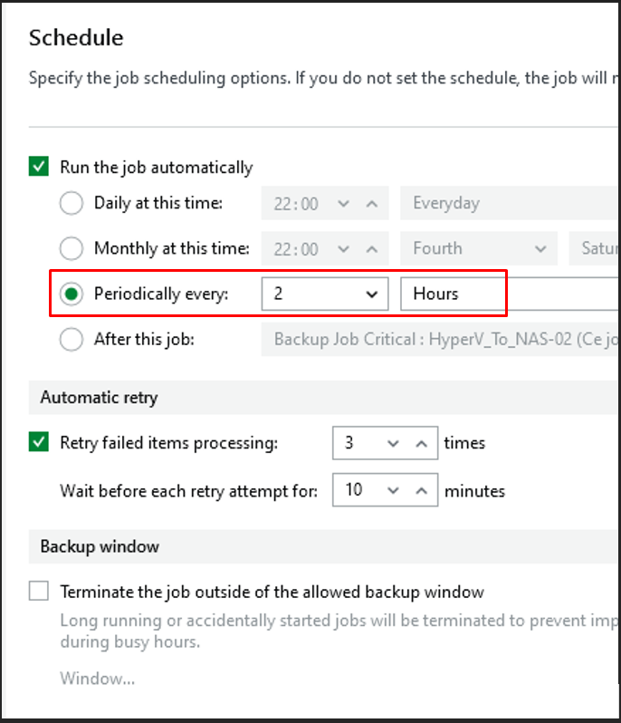Decrease daily time with down arrow
This screenshot has height=723, width=621.
click(x=343, y=204)
